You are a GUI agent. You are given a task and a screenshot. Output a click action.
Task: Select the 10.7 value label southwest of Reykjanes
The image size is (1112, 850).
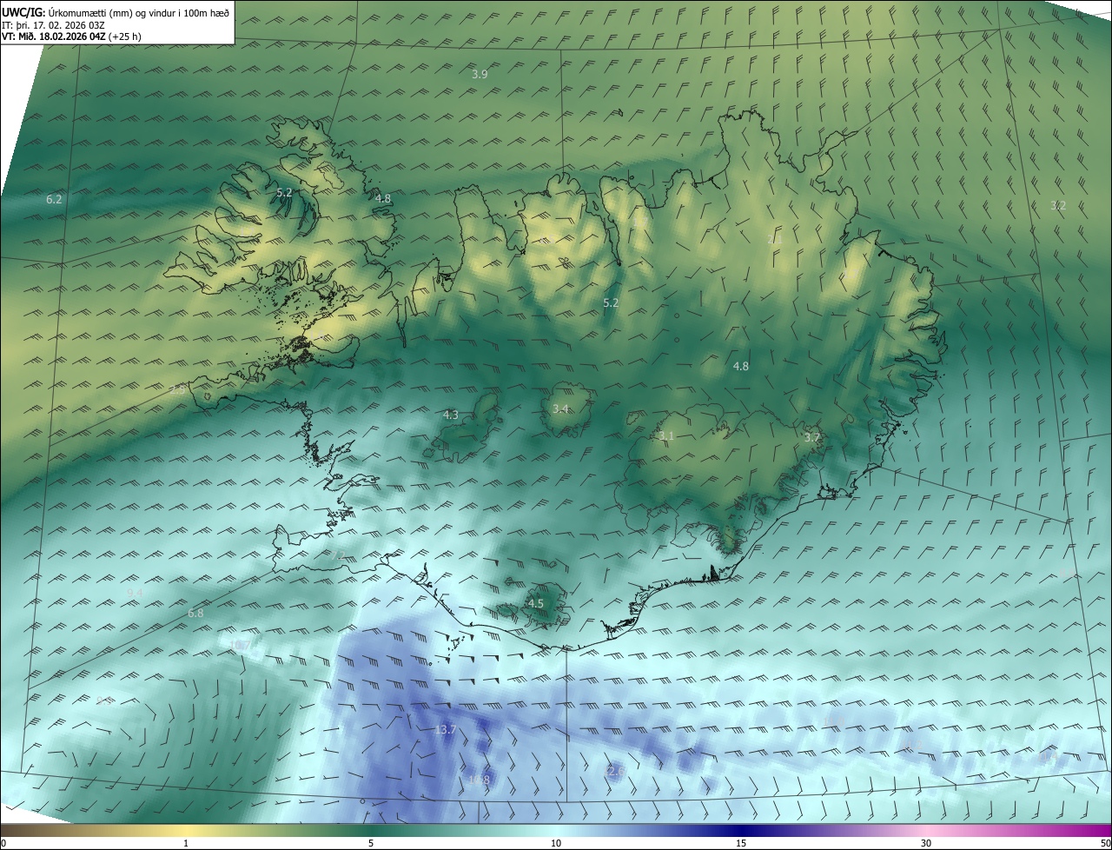[x=241, y=645]
